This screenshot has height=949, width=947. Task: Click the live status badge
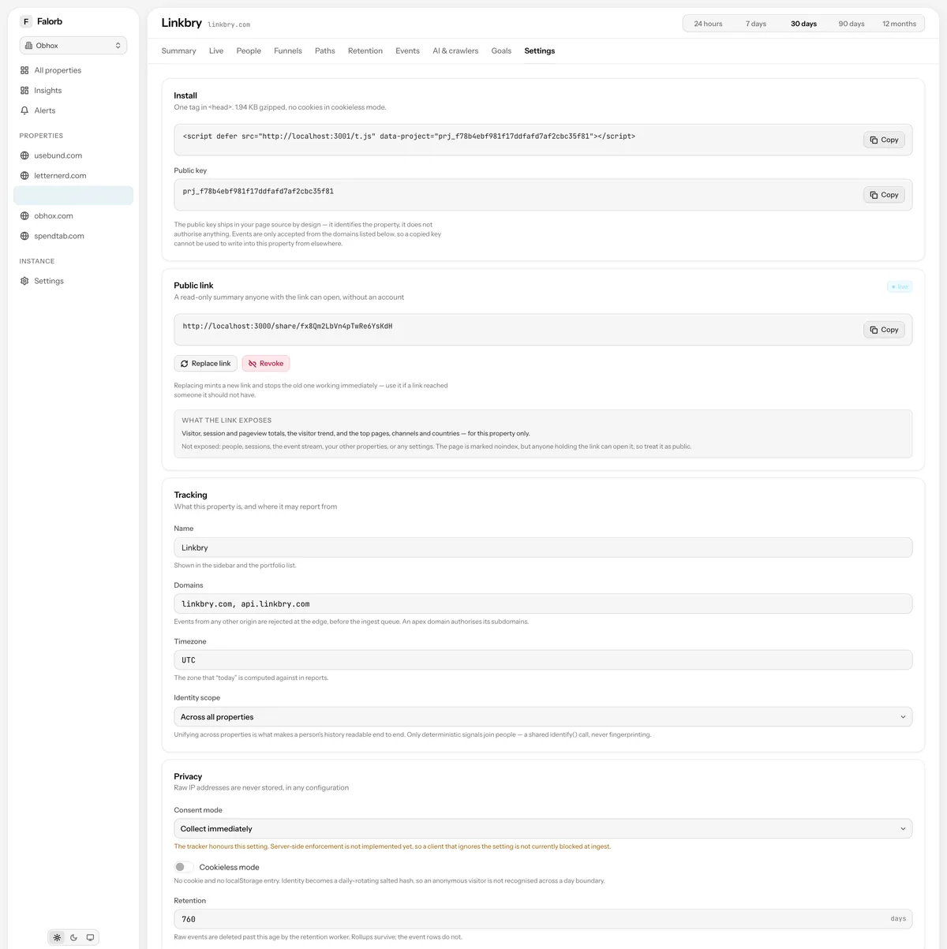[900, 286]
